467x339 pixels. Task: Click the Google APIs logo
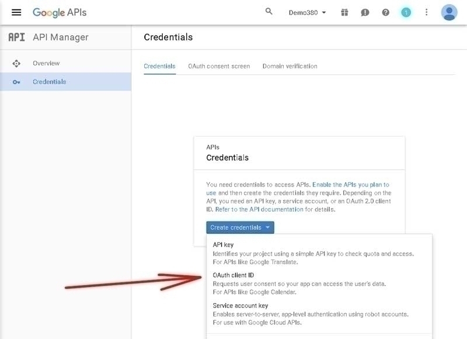pos(60,12)
